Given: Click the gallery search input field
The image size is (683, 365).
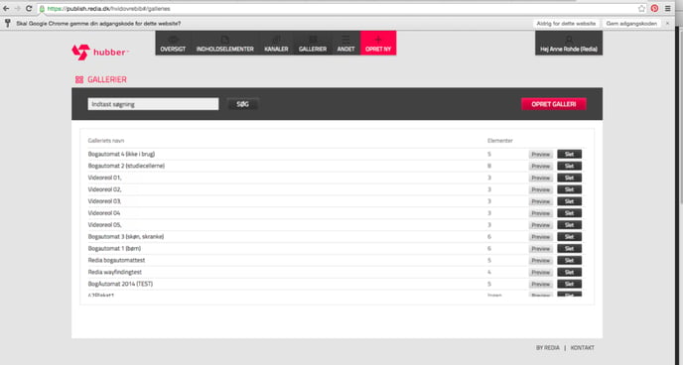Looking at the screenshot, I should [x=153, y=104].
